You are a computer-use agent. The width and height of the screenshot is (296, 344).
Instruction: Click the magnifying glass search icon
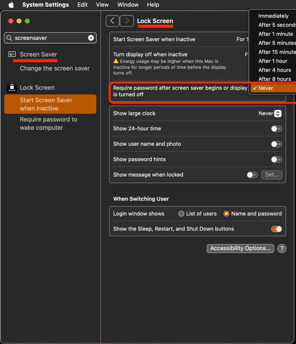point(9,38)
